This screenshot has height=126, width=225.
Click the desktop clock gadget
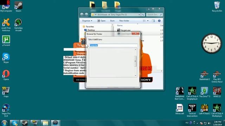(x=212, y=43)
